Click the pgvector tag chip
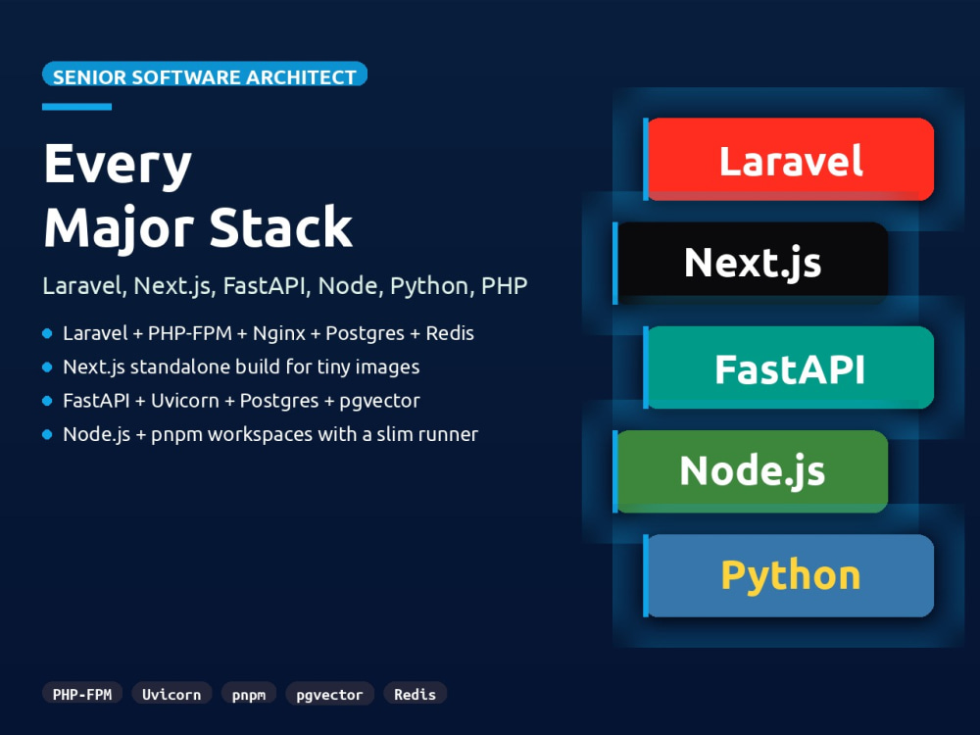Screen dimensions: 980x735 pyautogui.click(x=329, y=694)
